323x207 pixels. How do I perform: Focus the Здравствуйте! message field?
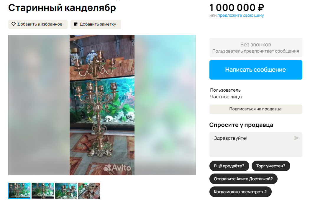click(x=256, y=144)
